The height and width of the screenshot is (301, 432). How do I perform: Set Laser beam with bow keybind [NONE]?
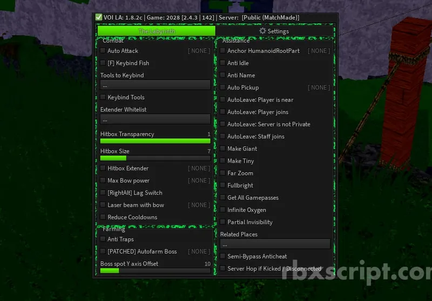(199, 205)
